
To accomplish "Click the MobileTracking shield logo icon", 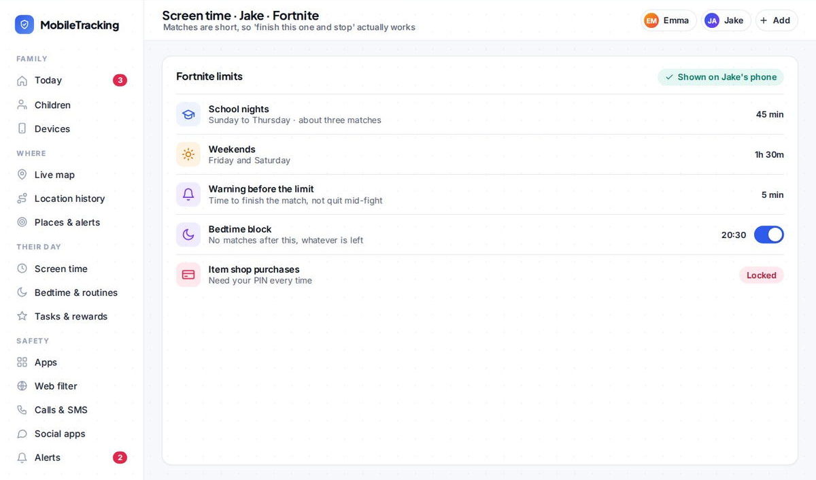I will tap(24, 24).
